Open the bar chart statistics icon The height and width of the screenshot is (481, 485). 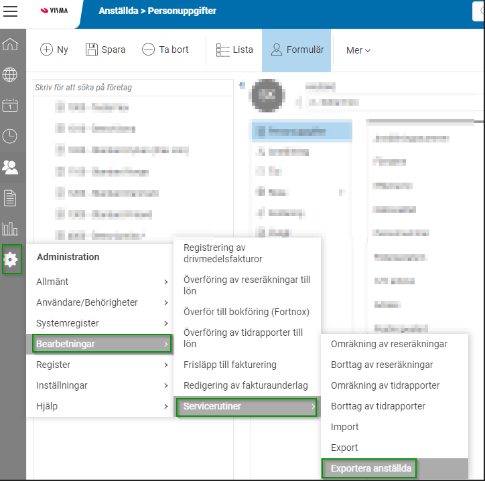[x=11, y=228]
